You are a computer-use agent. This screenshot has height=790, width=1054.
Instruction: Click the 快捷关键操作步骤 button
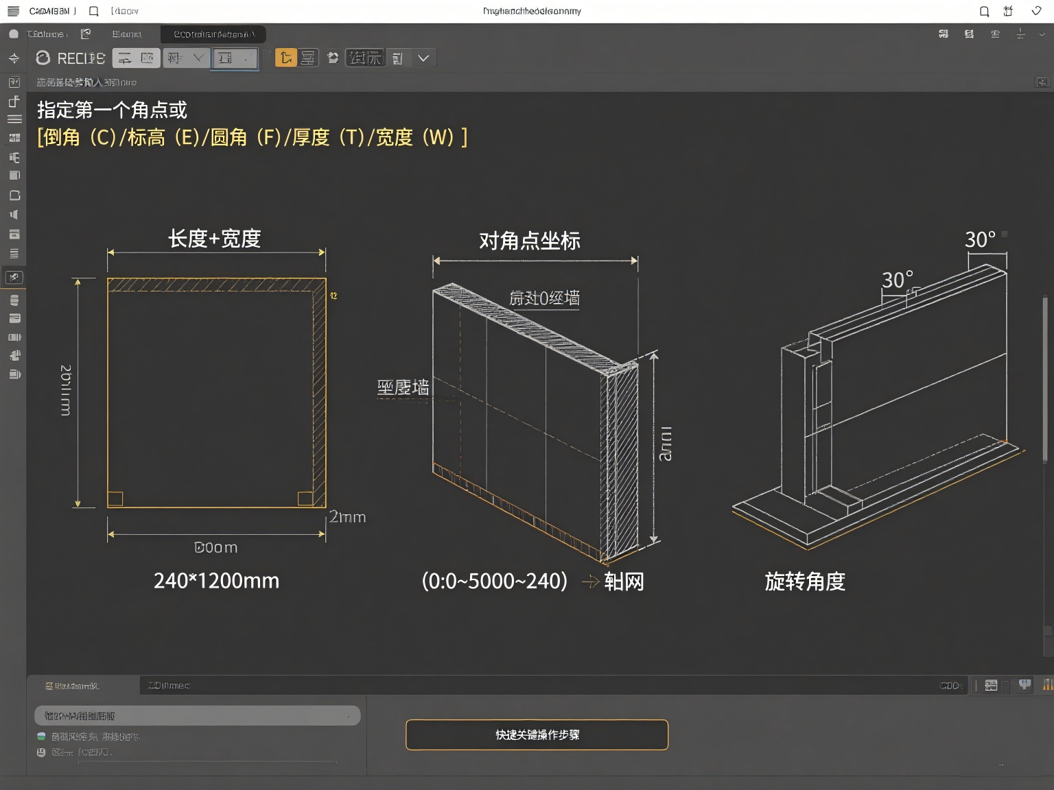click(537, 734)
